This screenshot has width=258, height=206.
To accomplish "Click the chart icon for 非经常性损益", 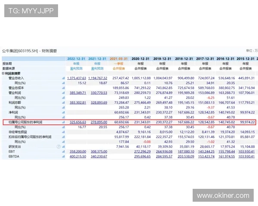I will [x=63, y=132].
